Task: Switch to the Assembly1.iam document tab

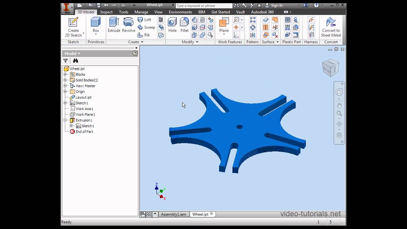Action: (173, 214)
